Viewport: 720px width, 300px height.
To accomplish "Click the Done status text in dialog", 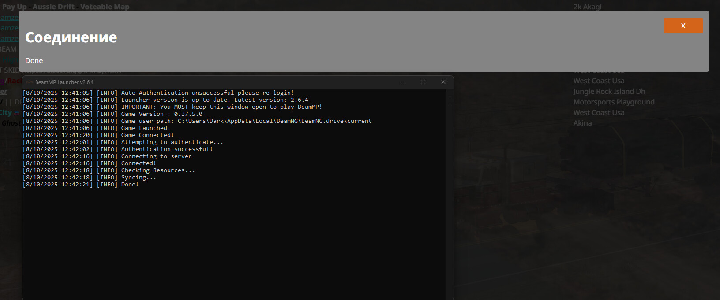I will coord(34,60).
